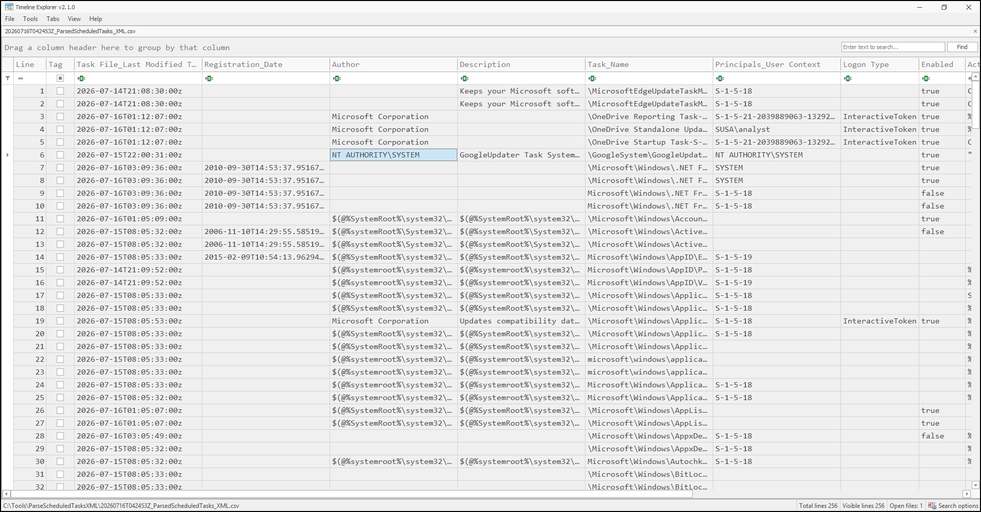Click the Task_Name column filter operator icon
This screenshot has width=981, height=512.
pyautogui.click(x=592, y=78)
